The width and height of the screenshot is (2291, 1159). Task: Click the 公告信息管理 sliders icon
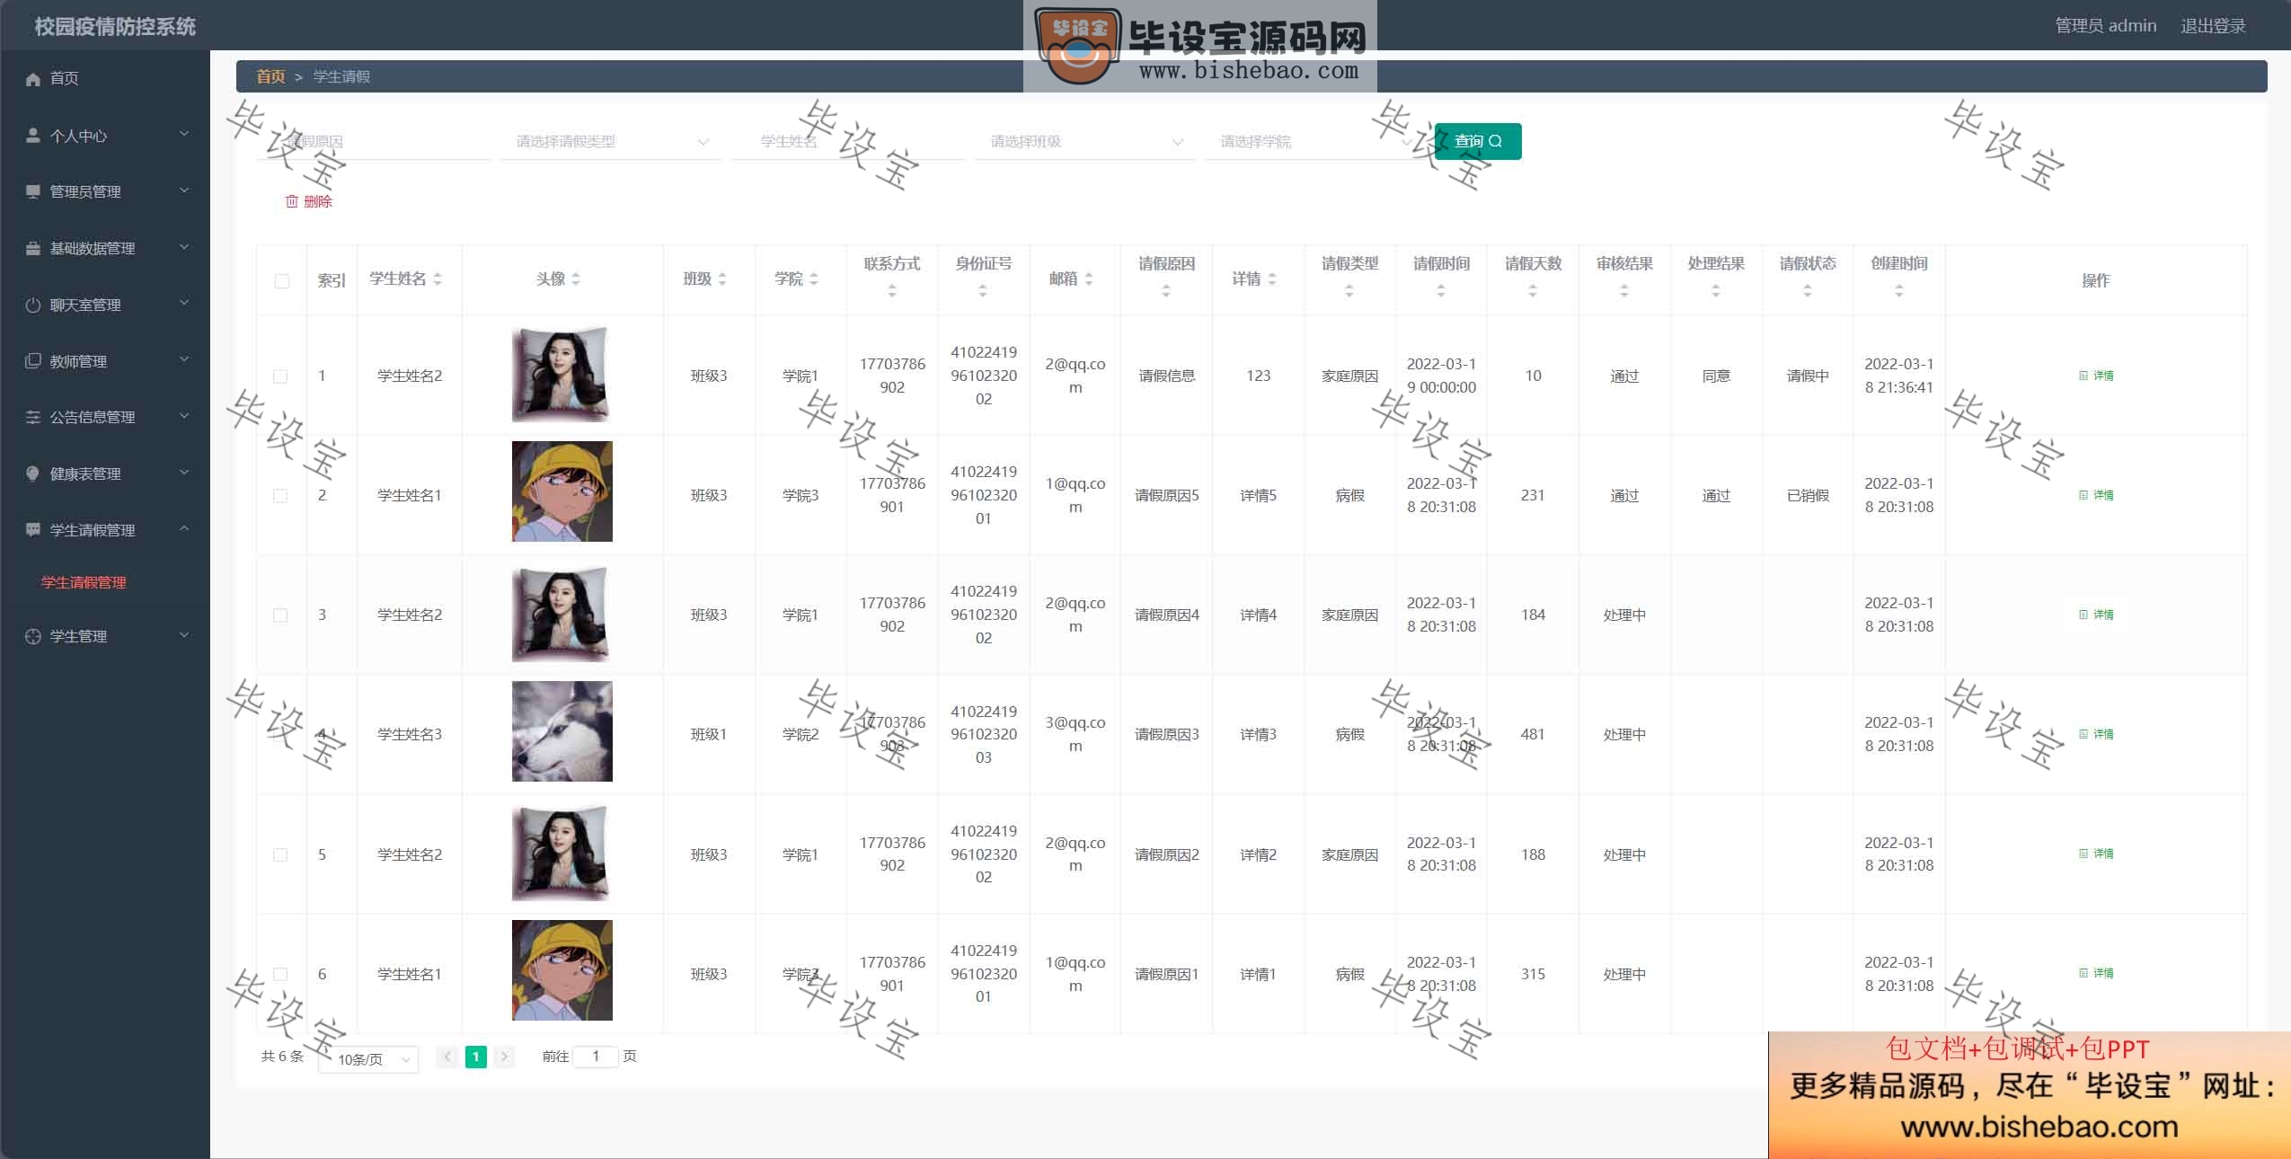pyautogui.click(x=33, y=417)
